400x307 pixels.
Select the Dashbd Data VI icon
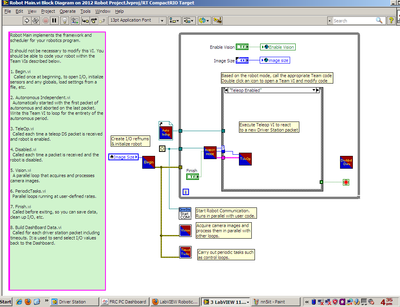pyautogui.click(x=346, y=162)
